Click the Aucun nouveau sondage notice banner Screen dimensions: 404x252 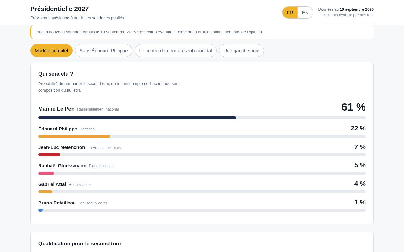tap(202, 32)
